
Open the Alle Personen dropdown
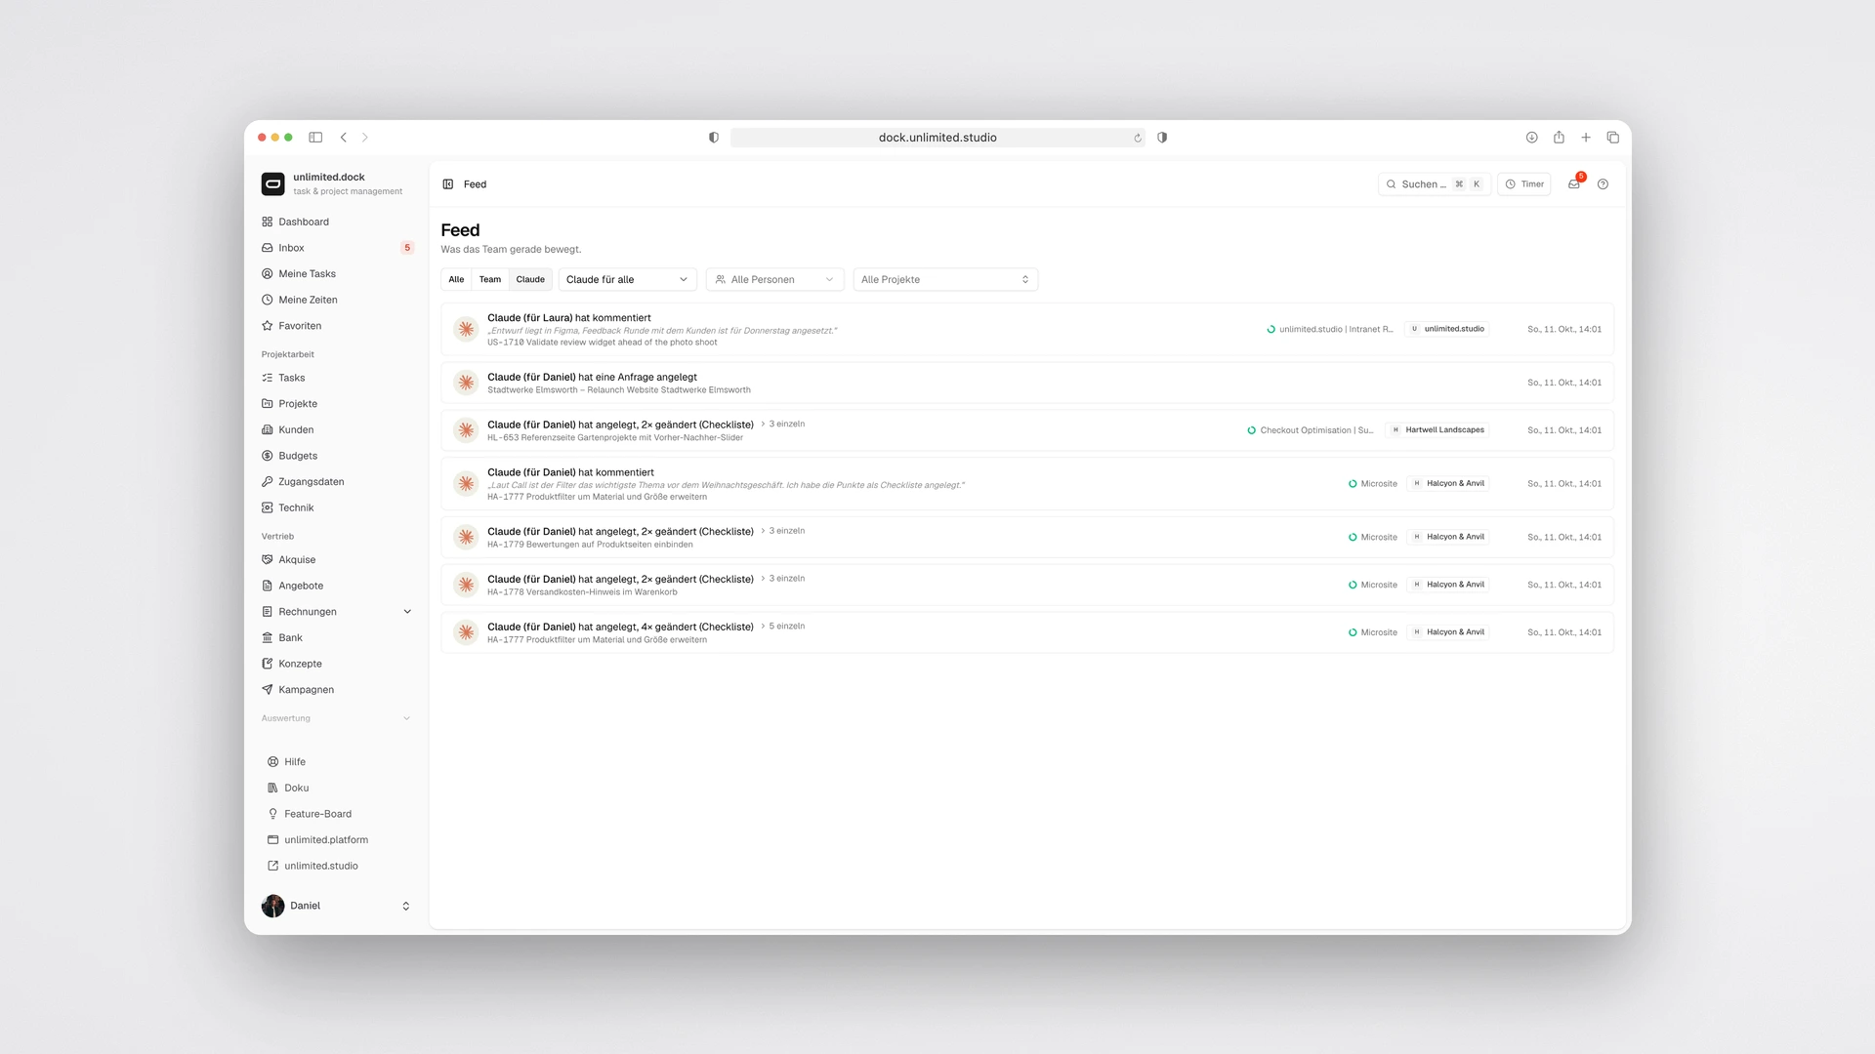[774, 280]
